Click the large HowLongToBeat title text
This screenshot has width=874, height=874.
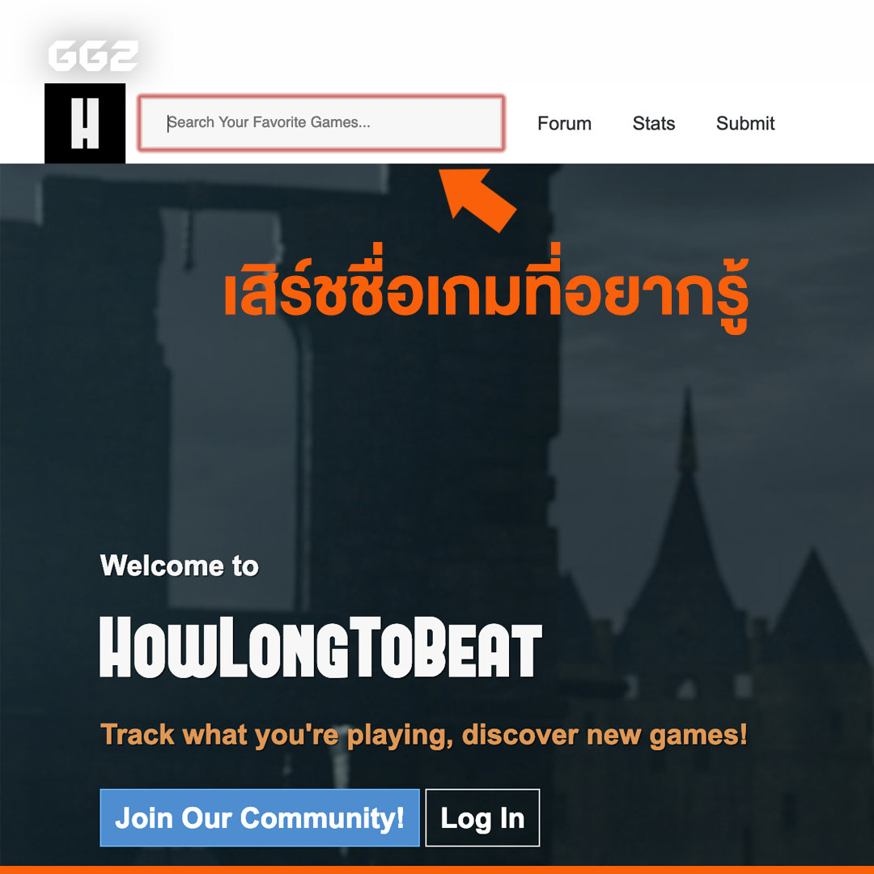pos(320,647)
